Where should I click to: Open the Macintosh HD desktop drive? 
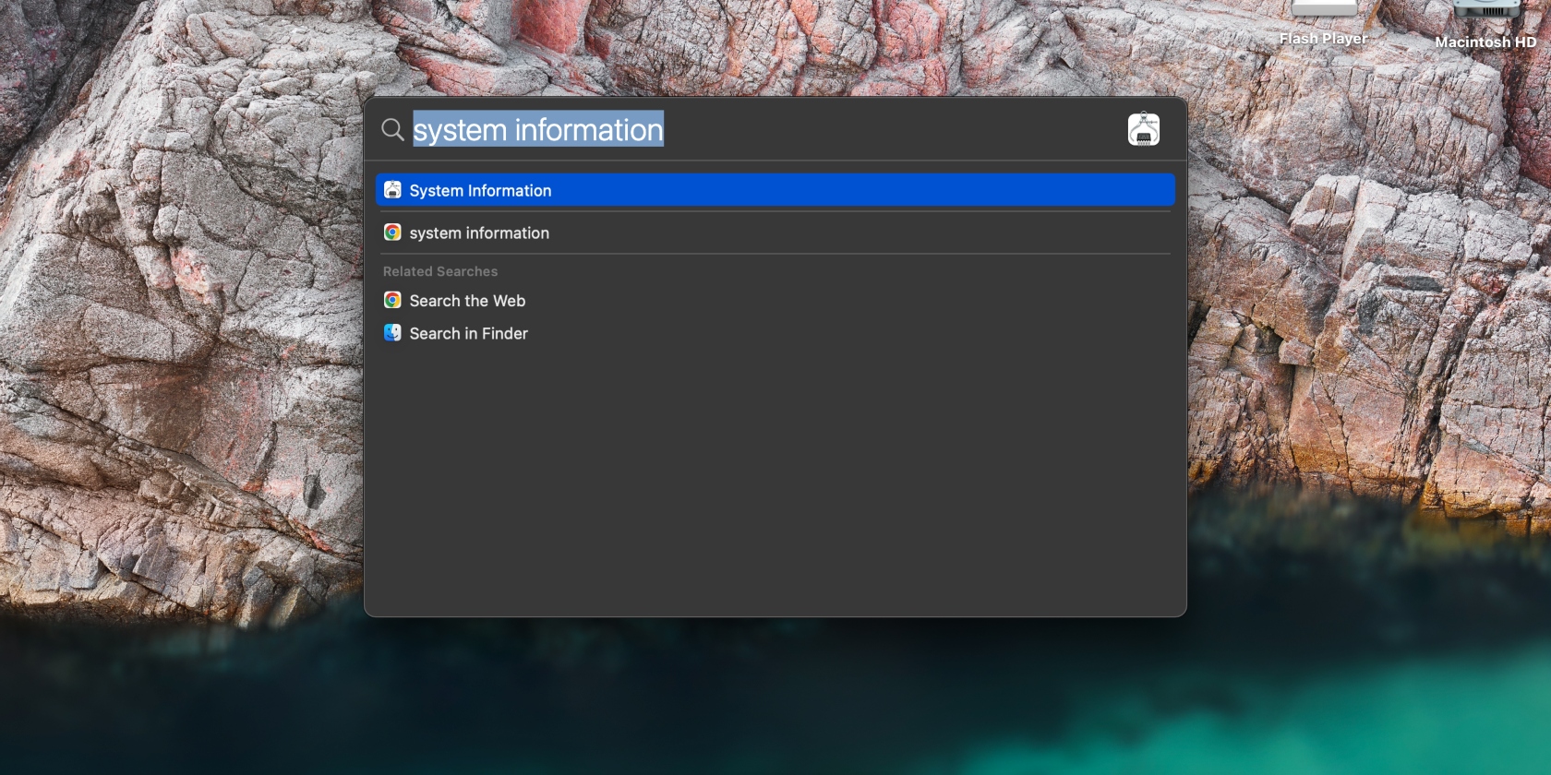(x=1485, y=25)
